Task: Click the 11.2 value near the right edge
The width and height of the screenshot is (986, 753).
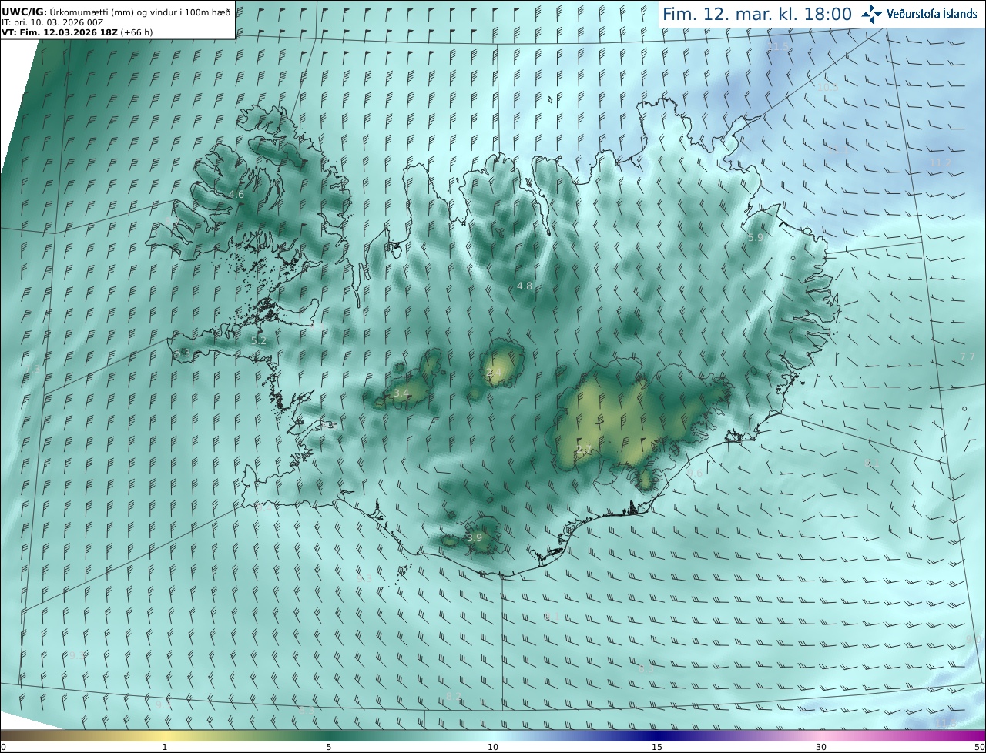Action: (941, 163)
